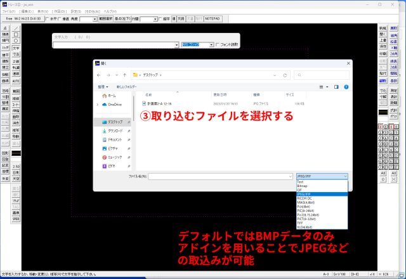The image size is (406, 279).
Task: Open the 設定(S) menu
Action: [75, 11]
